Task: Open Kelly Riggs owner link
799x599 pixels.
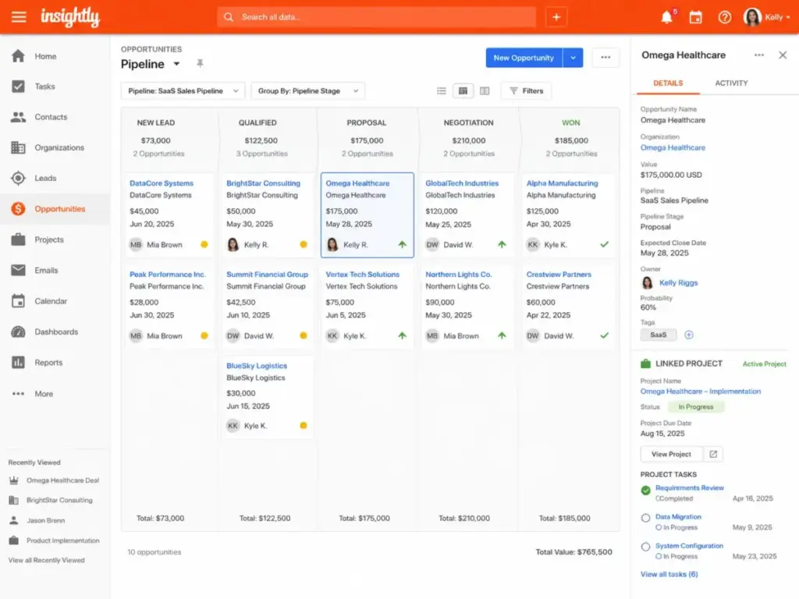Action: click(x=678, y=282)
